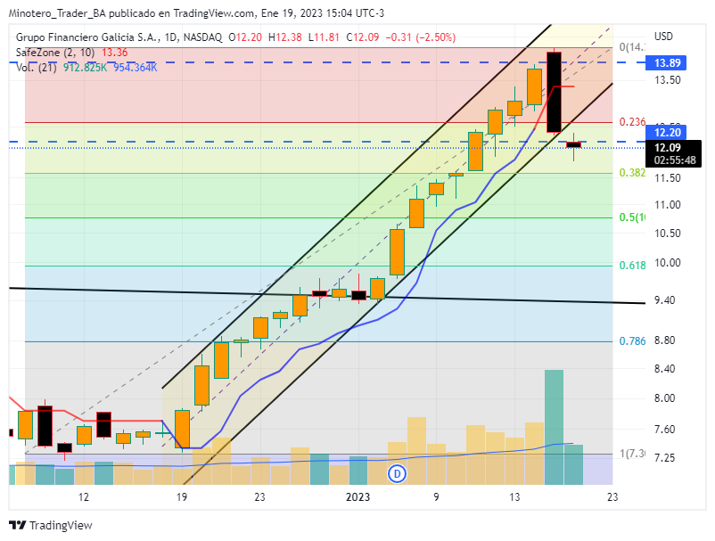Image resolution: width=715 pixels, height=541 pixels.
Task: Click the date label 12 on time axis
Action: pos(84,496)
